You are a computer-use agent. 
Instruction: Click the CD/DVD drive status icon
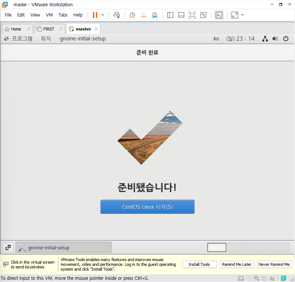click(249, 278)
